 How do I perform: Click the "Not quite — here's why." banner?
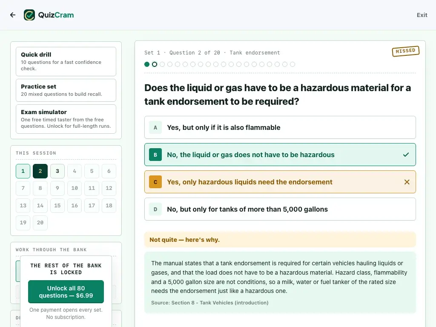tap(280, 240)
